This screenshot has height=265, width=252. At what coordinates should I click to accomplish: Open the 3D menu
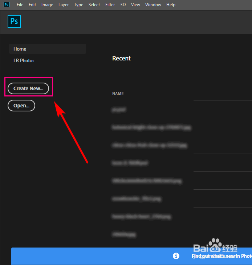(123, 5)
